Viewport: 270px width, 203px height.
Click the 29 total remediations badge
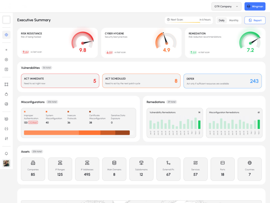click(171, 102)
